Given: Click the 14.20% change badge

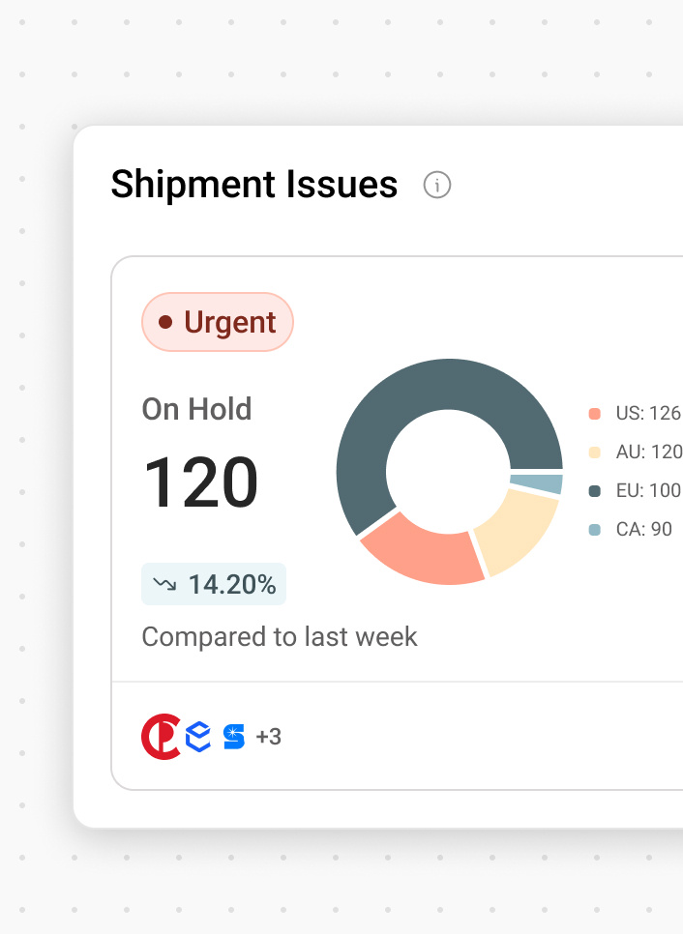Looking at the screenshot, I should pos(214,584).
